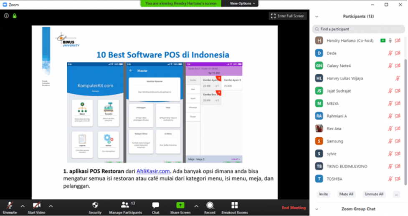Click Jajat Sudrajat's muted microphone icon
Image resolution: width=408 pixels, height=216 pixels.
(x=390, y=91)
